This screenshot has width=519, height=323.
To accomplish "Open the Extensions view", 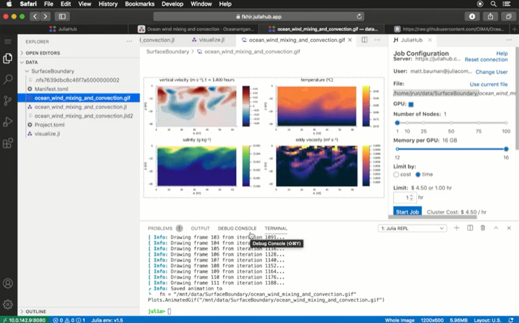I will (7, 143).
